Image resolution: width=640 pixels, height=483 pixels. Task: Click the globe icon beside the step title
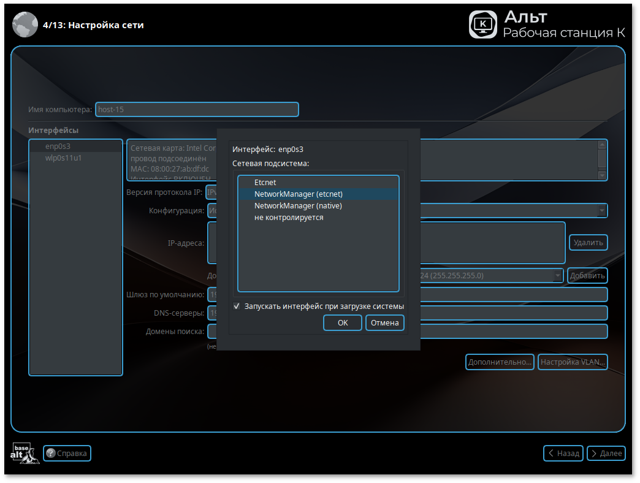click(24, 25)
